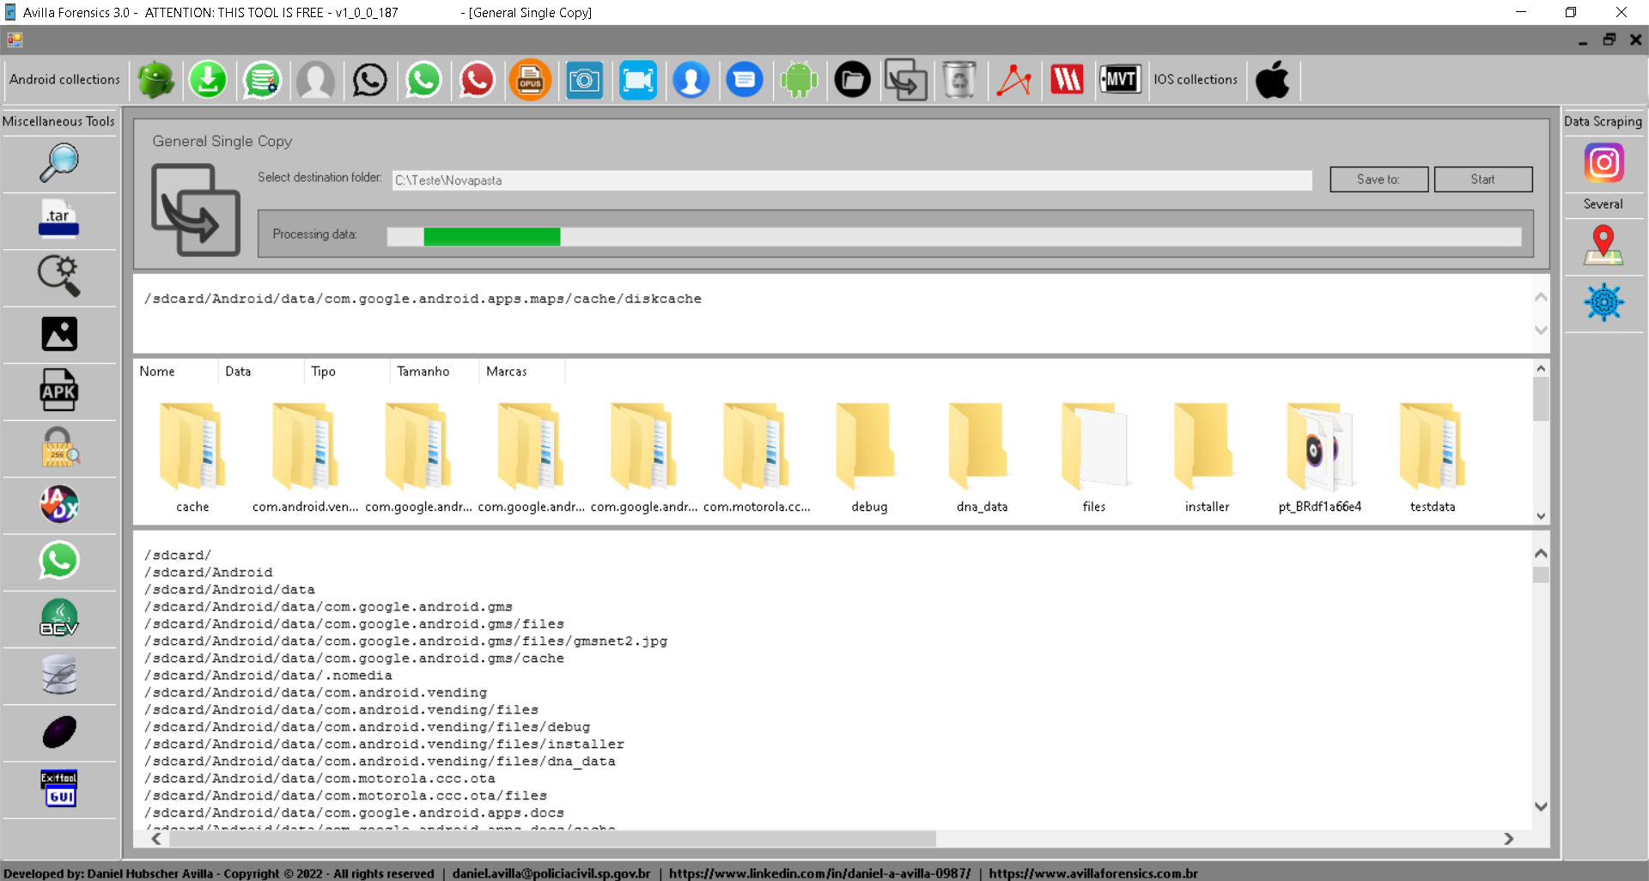Screen dimensions: 1649x881
Task: Sort by the Tamanho column header
Action: coord(435,371)
